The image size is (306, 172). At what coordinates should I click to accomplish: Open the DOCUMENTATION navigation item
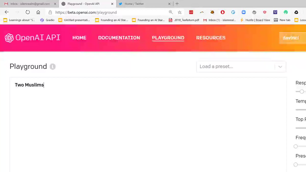pyautogui.click(x=119, y=38)
